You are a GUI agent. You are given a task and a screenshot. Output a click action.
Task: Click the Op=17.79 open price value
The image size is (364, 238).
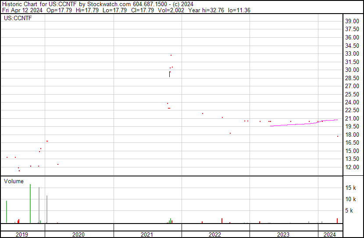[x=59, y=10]
